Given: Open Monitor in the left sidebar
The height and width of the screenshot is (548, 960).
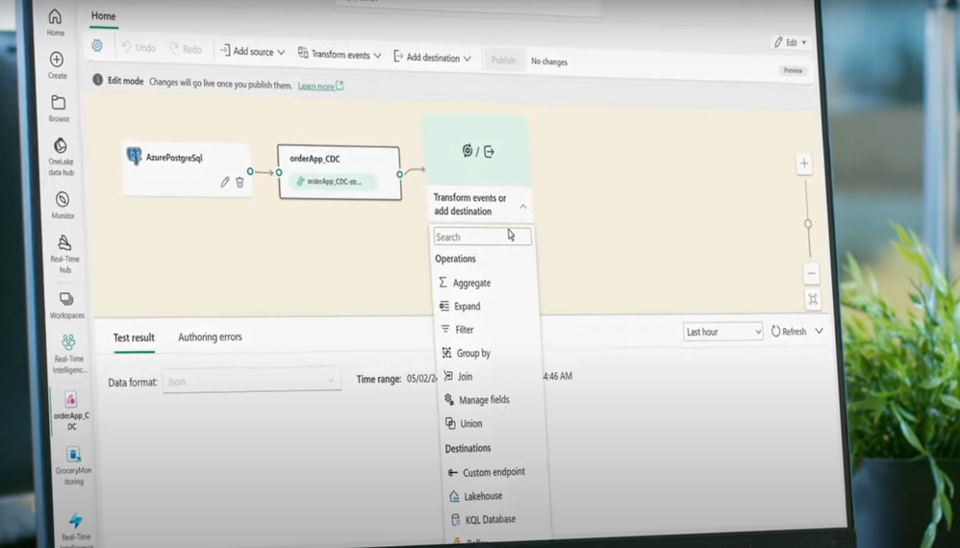Looking at the screenshot, I should coord(63,205).
